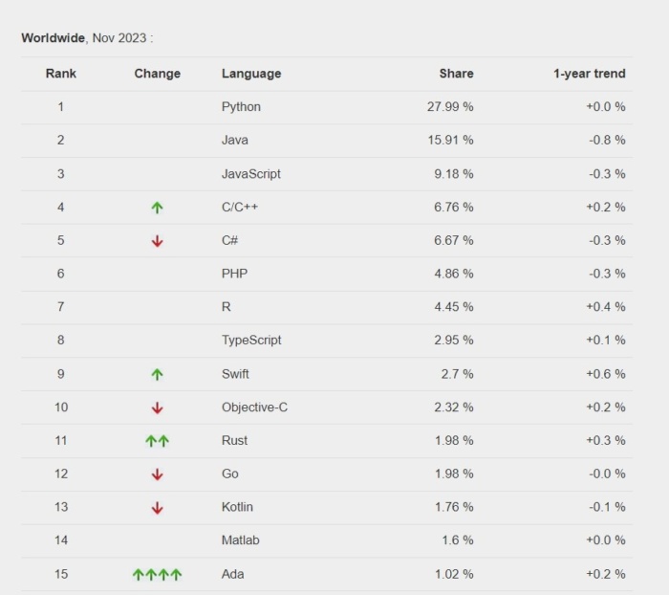The image size is (669, 595).
Task: Click the four green arrows beside Ada
Action: point(157,575)
